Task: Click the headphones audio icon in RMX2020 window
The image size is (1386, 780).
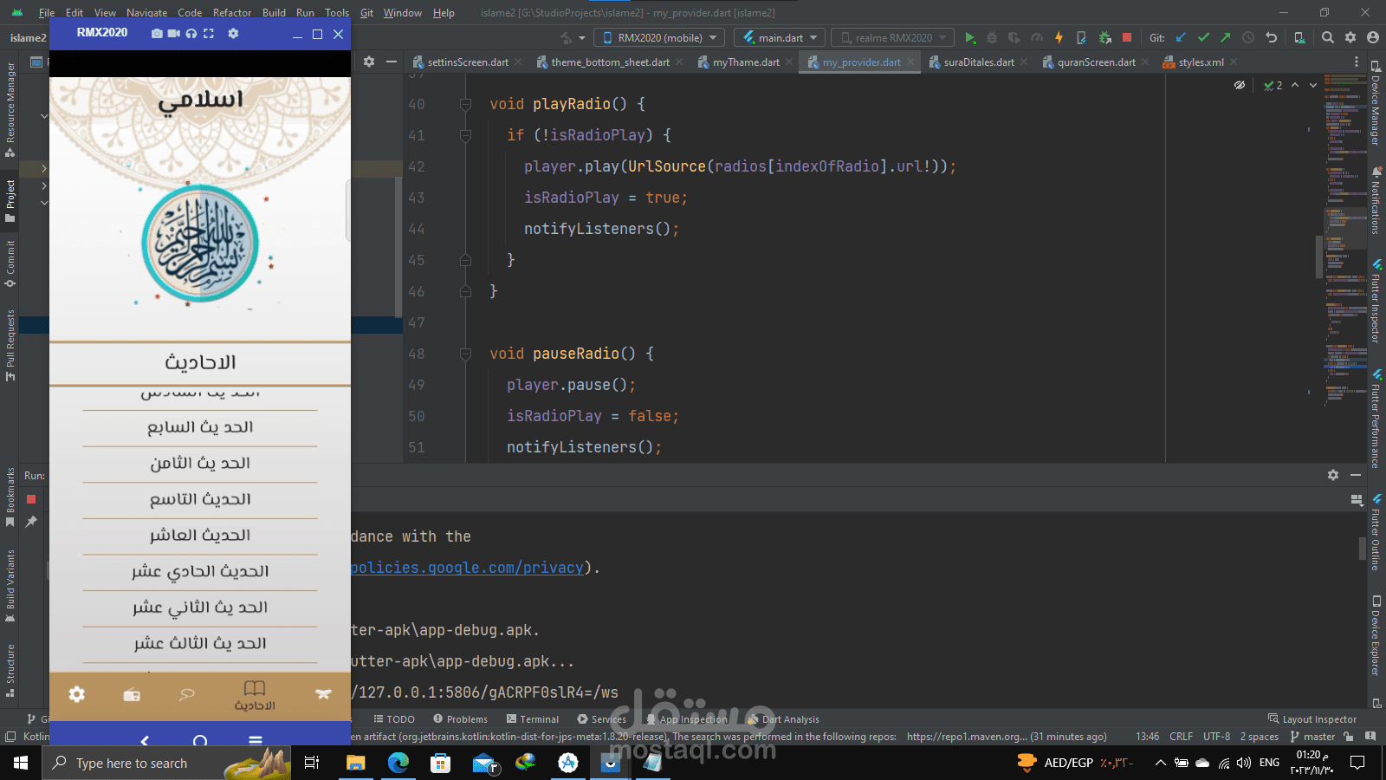Action: [191, 33]
